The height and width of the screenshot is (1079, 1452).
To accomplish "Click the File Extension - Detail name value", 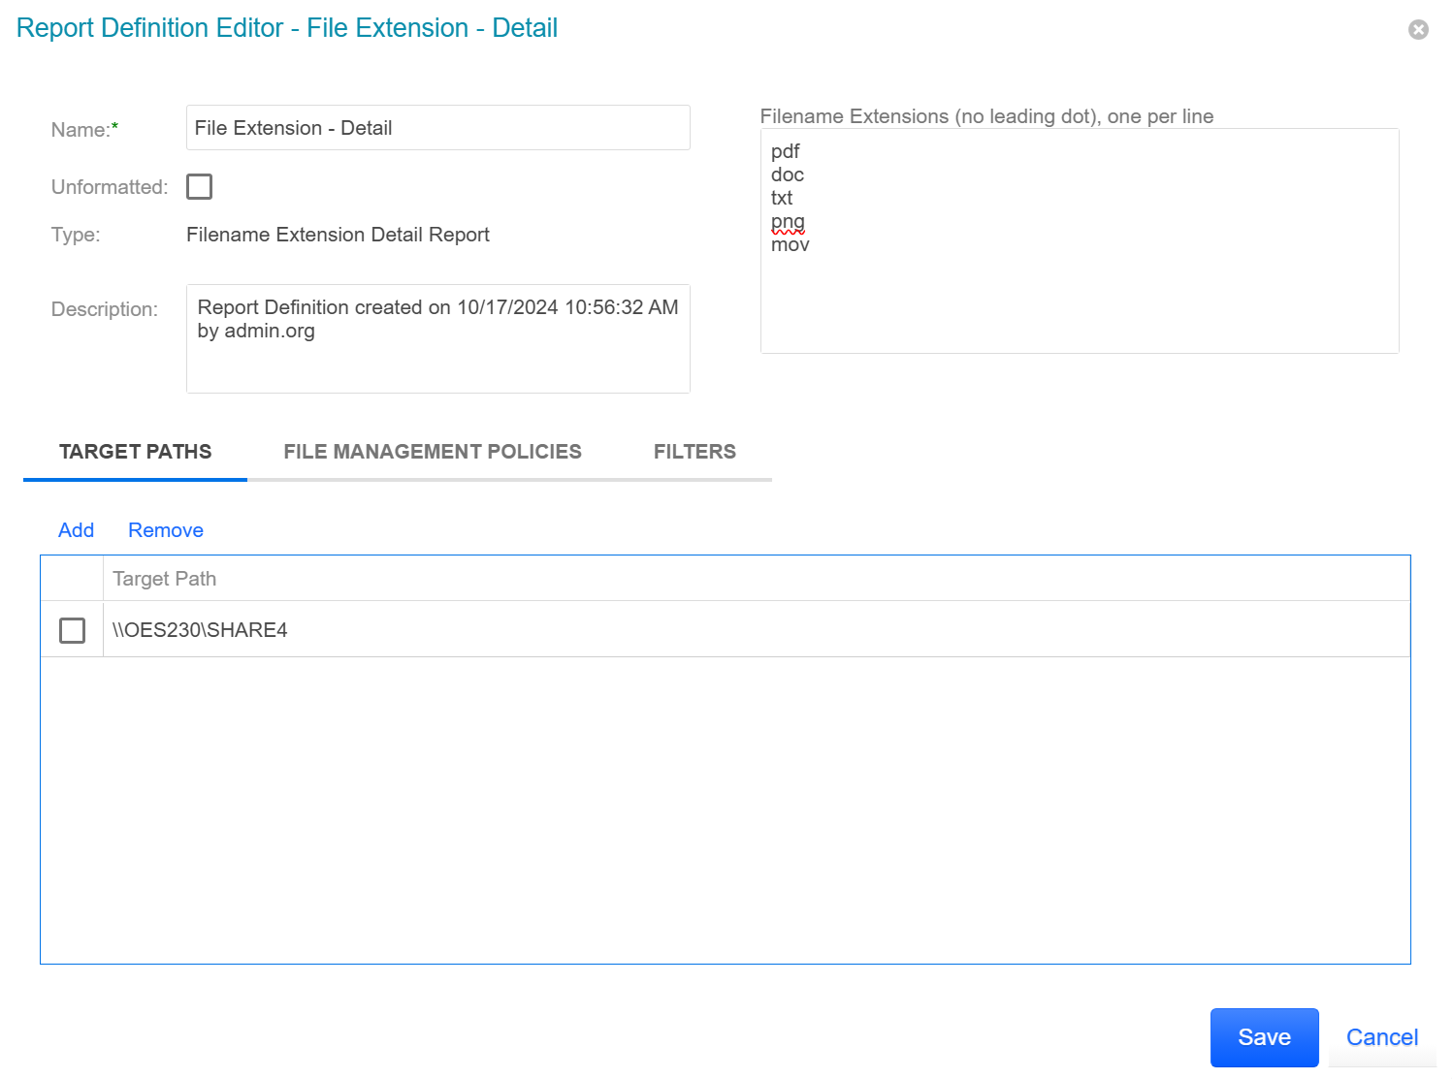I will pos(293,127).
